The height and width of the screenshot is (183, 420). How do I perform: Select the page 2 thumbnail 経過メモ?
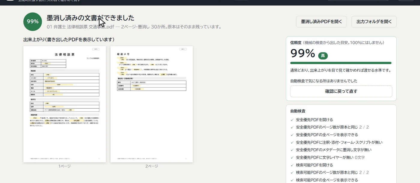point(151,104)
